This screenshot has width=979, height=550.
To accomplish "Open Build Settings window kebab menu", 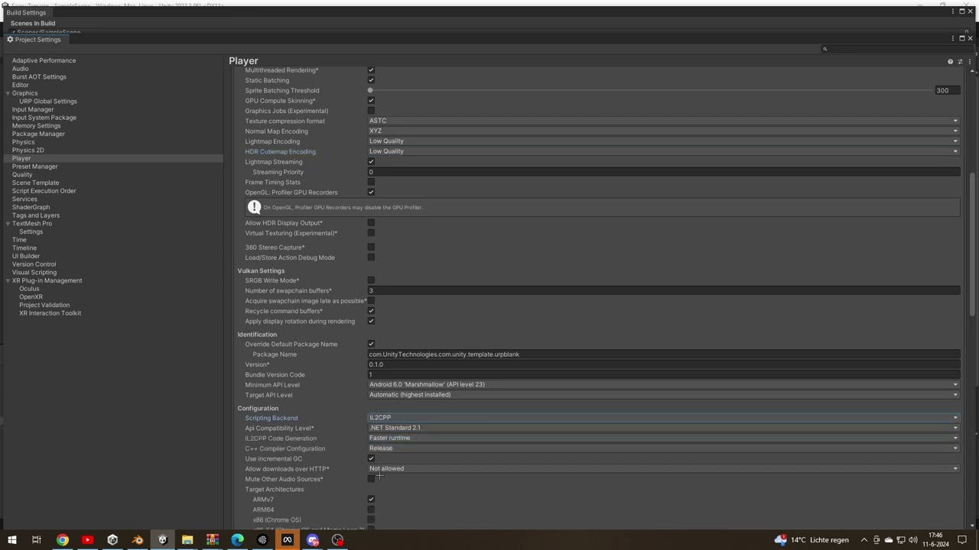I will pos(953,11).
